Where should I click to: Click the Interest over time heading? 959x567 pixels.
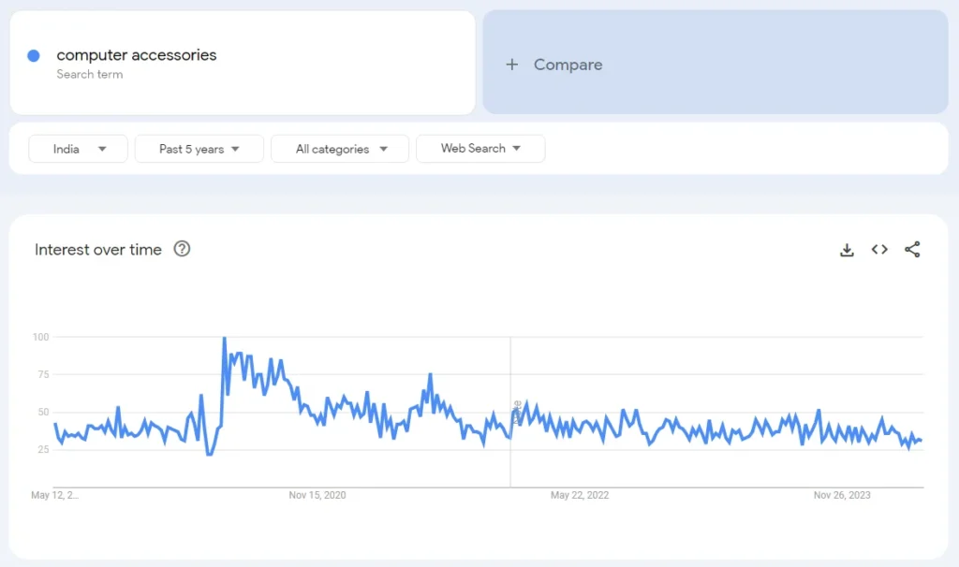pos(98,250)
